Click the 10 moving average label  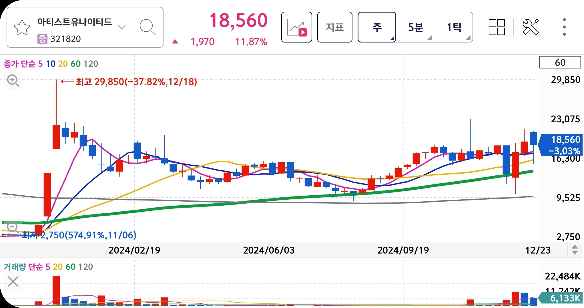(x=51, y=64)
